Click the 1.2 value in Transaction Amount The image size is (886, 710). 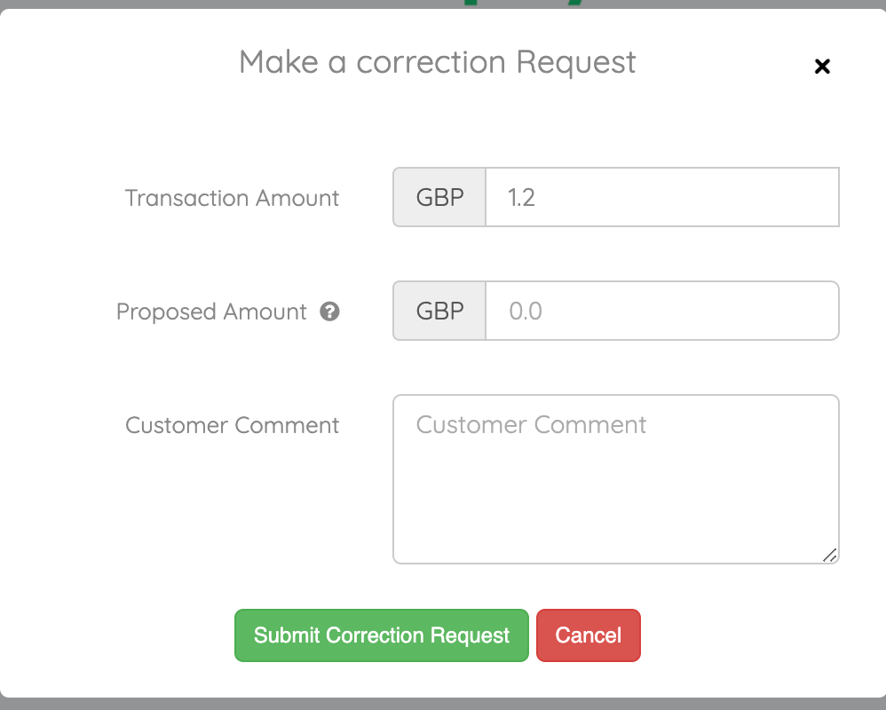521,197
